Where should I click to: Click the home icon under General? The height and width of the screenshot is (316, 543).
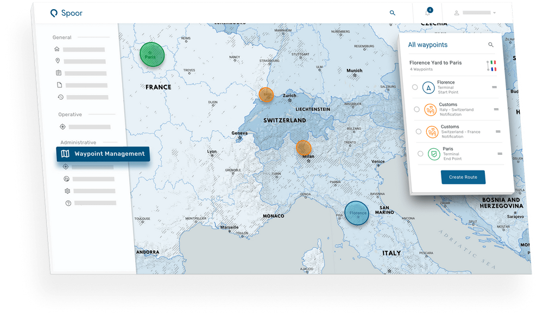[57, 49]
